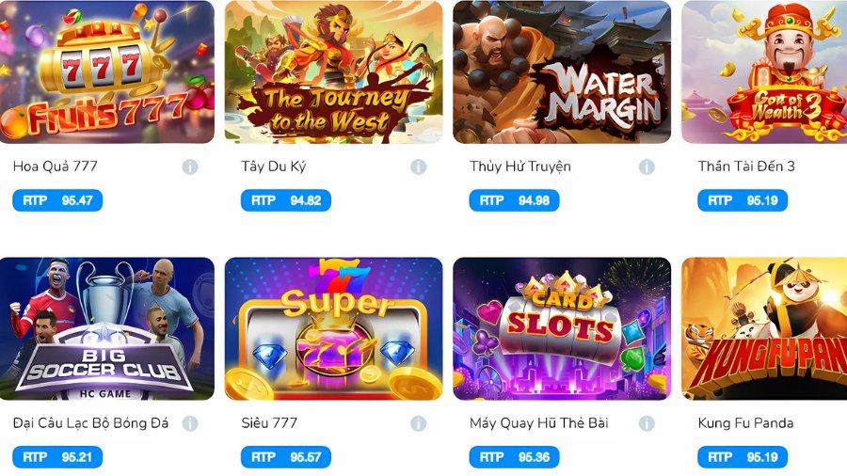
Task: Click the Thần Tài Đến 3 title
Action: [746, 167]
